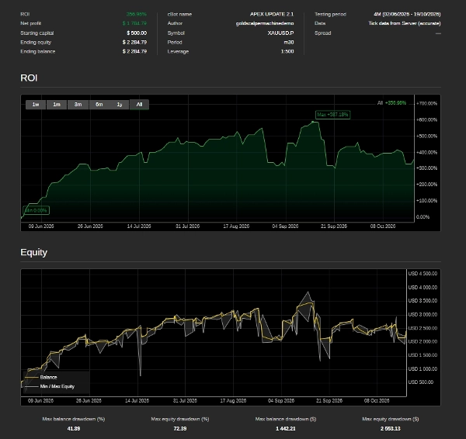Click the Max equity drawdown ($) label

pos(391,419)
